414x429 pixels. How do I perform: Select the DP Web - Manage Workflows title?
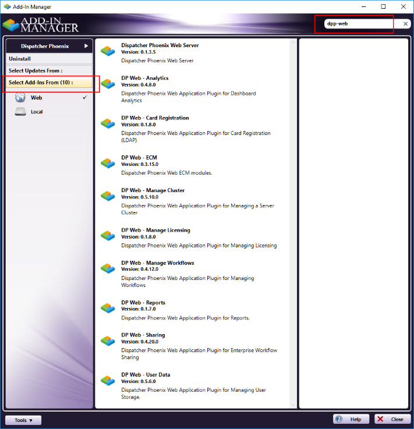(158, 263)
